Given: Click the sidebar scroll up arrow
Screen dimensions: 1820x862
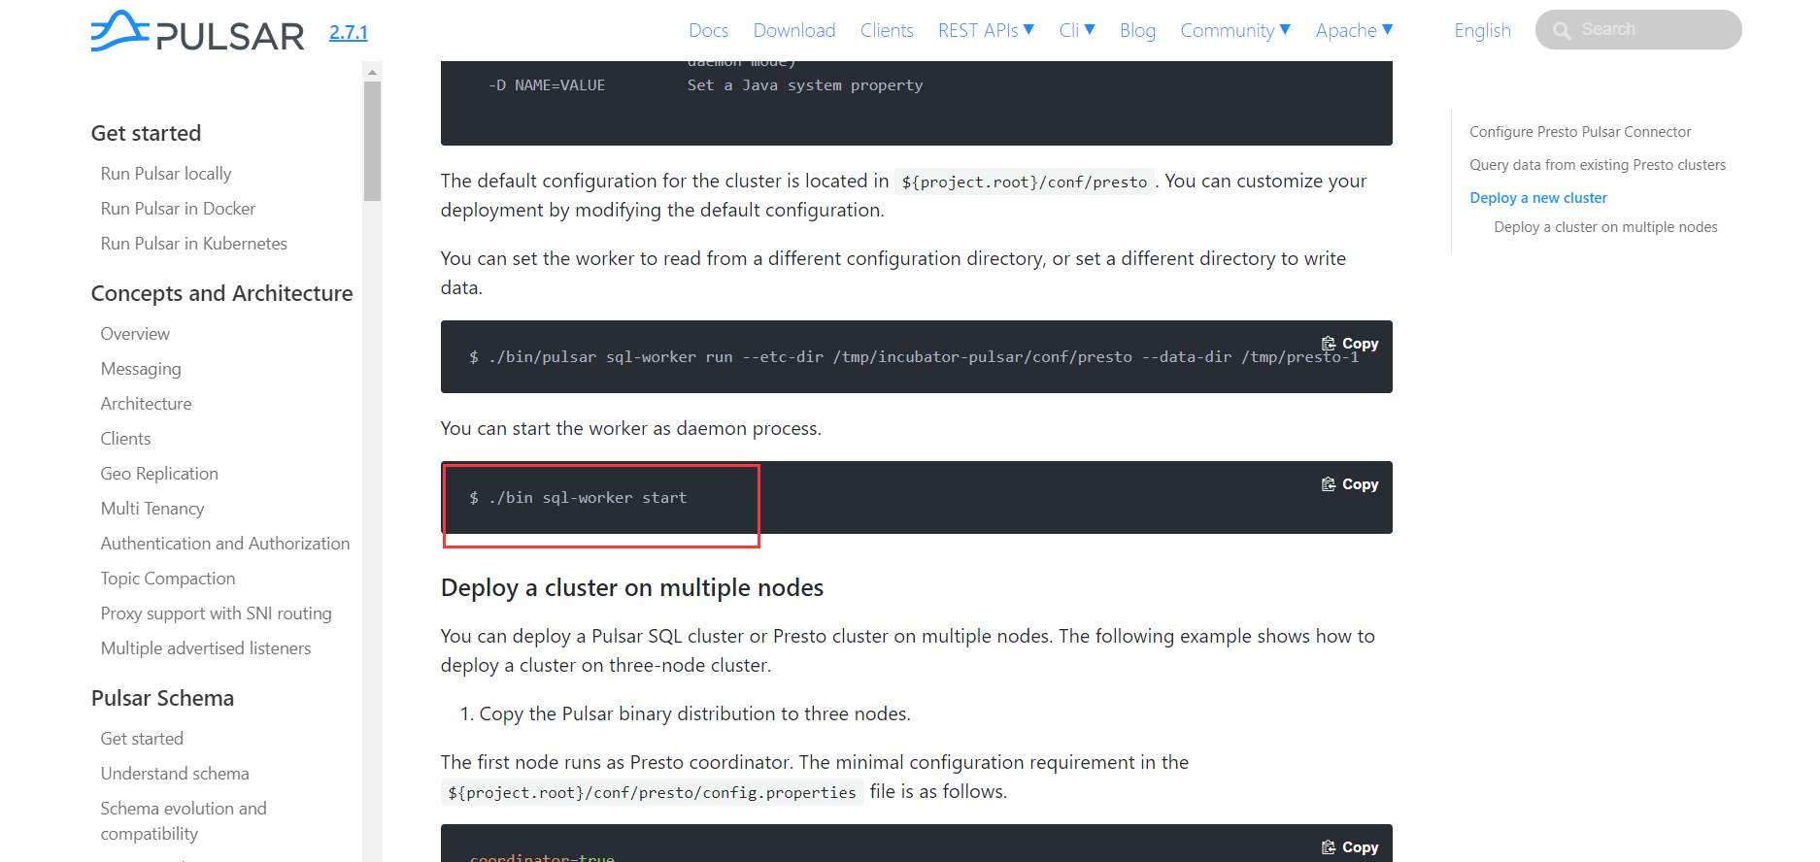Looking at the screenshot, I should coord(372,72).
